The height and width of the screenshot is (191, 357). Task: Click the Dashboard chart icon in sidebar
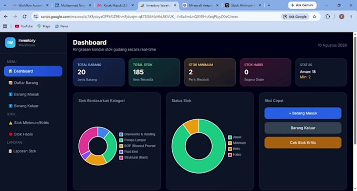10,71
